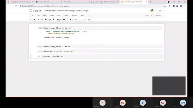
Task: Go back in the browser
Action: point(8,6)
